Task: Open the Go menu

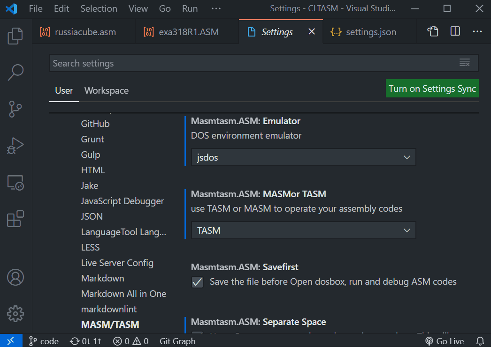Action: (x=165, y=8)
